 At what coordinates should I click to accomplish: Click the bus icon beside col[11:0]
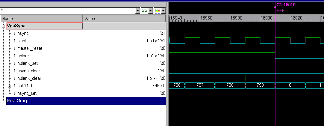(14, 86)
